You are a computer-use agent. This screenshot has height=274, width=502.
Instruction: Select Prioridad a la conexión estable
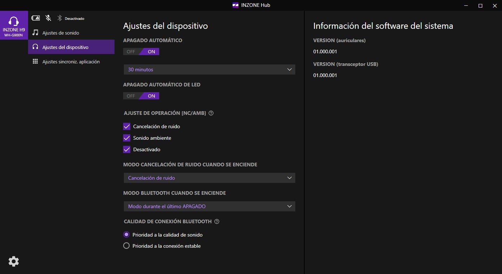coord(126,246)
